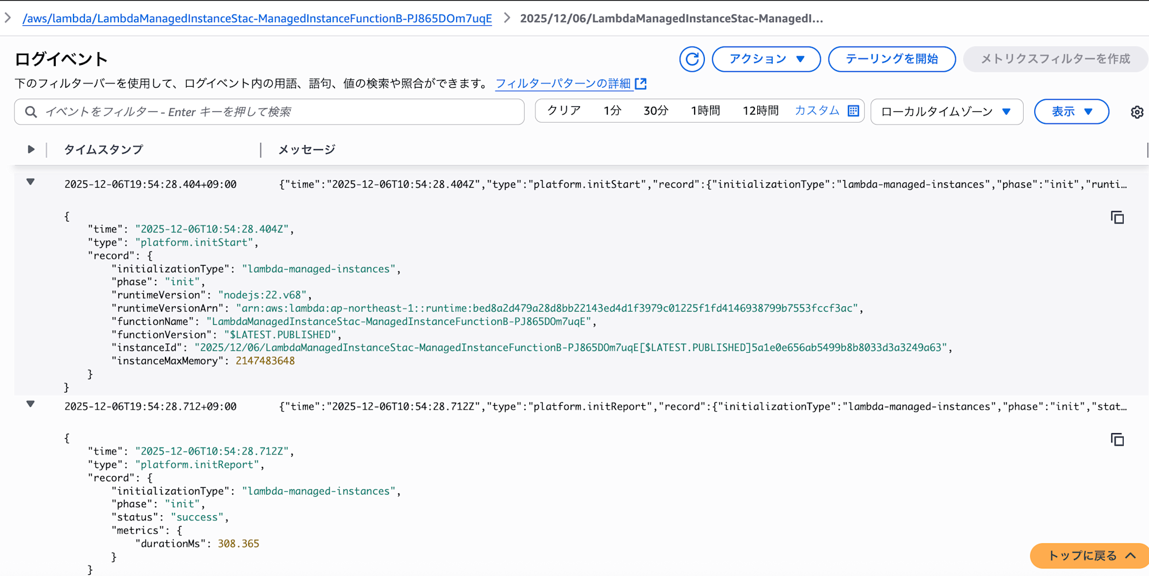Open the ローカルタイムゾーン dropdown
The image size is (1149, 576).
pos(947,112)
